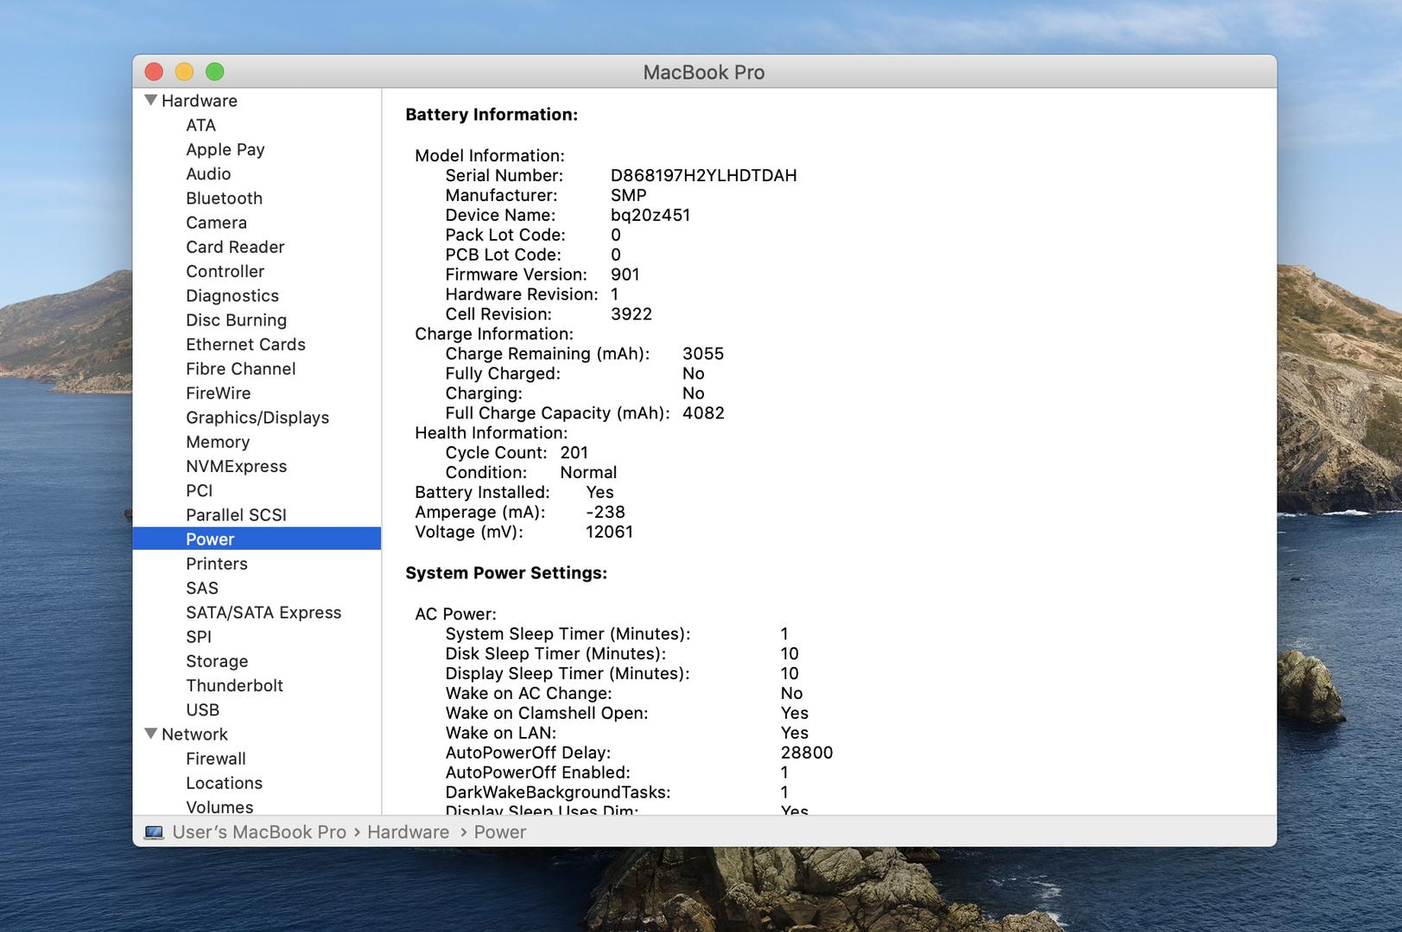
Task: Click the Wake on AC Change label
Action: tap(529, 693)
